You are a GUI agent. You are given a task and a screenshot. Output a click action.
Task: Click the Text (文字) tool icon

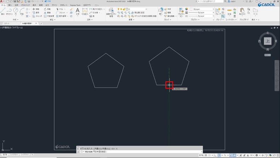[78, 11]
